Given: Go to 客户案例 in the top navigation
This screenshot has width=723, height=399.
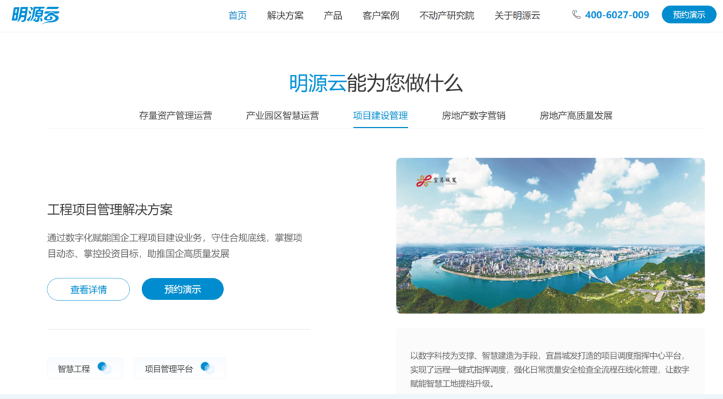Looking at the screenshot, I should tap(381, 15).
